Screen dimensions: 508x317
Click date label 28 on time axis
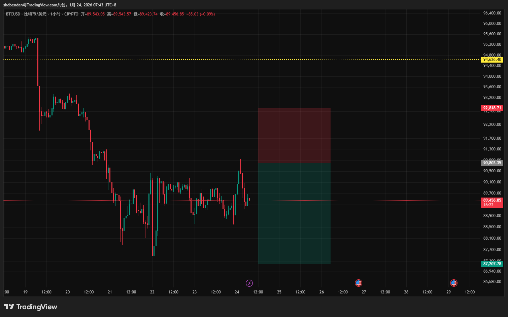(x=406, y=292)
